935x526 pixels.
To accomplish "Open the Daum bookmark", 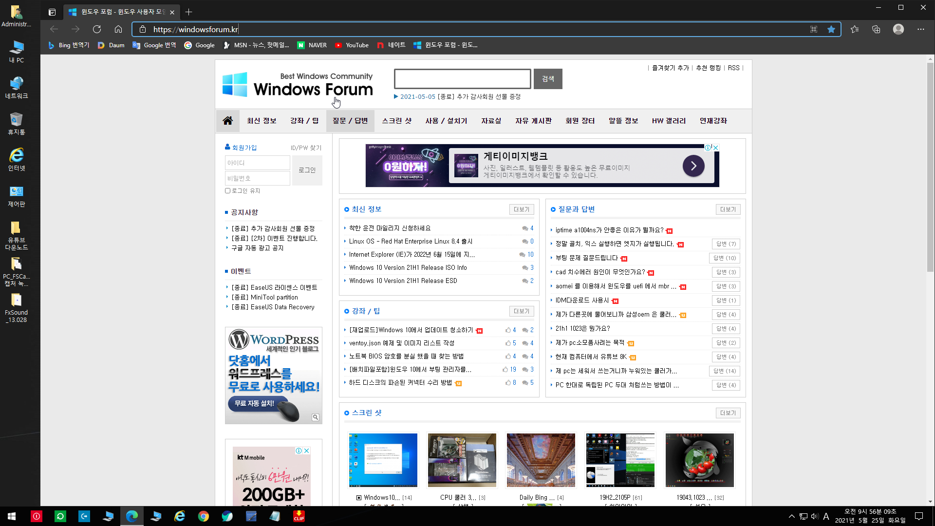I will 111,45.
